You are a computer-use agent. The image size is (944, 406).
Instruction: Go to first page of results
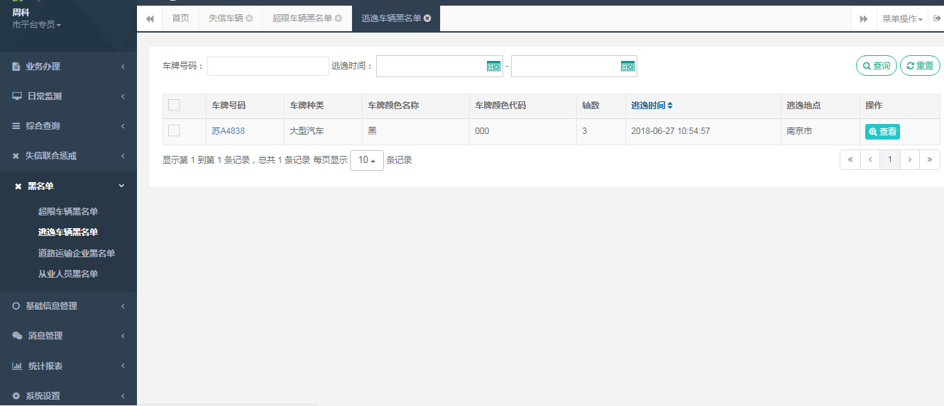(x=850, y=160)
